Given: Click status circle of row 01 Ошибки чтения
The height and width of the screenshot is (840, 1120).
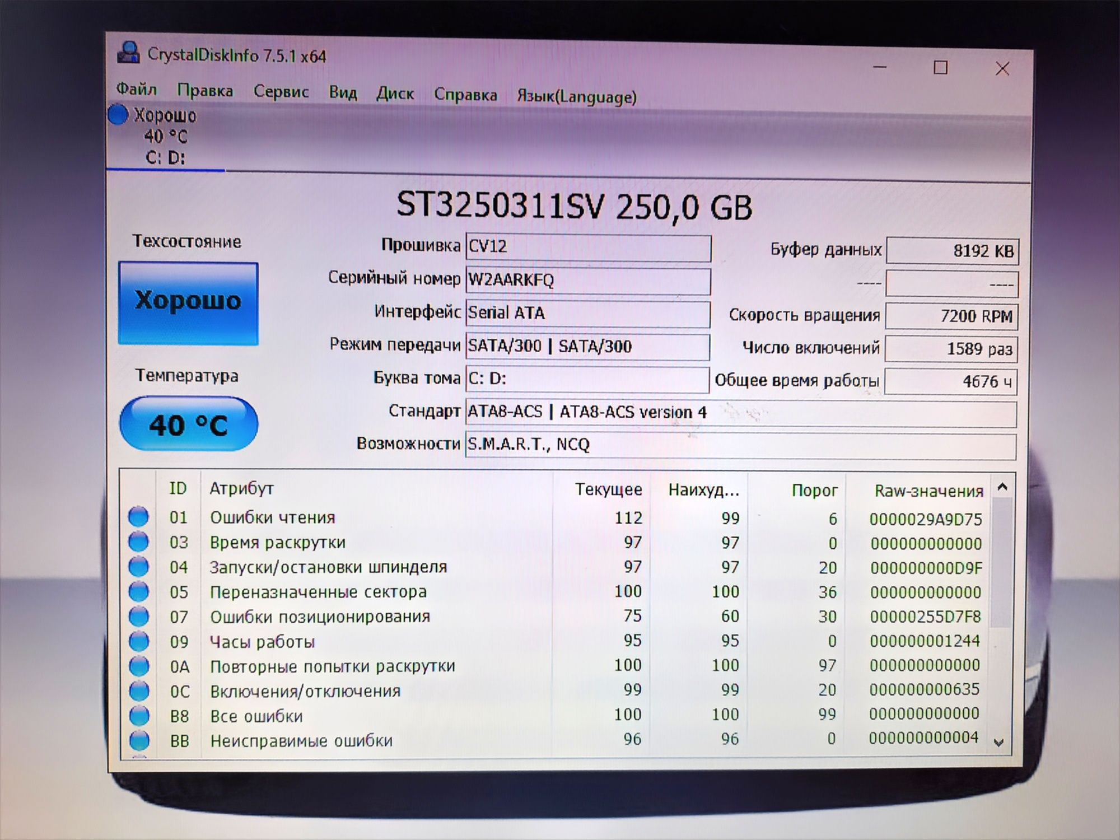Looking at the screenshot, I should 138,516.
